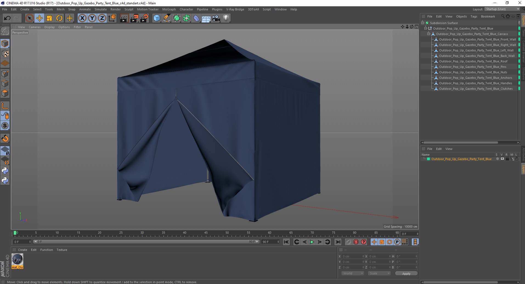Screen dimensions: 525x284
Task: Open the Layout dropdown Startup (User)
Action: [x=502, y=9]
